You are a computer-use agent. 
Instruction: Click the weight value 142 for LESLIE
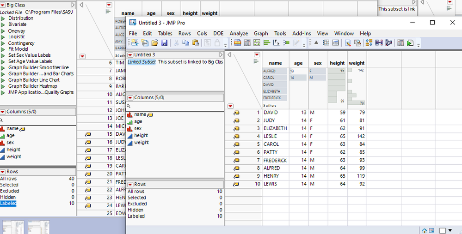(x=361, y=137)
